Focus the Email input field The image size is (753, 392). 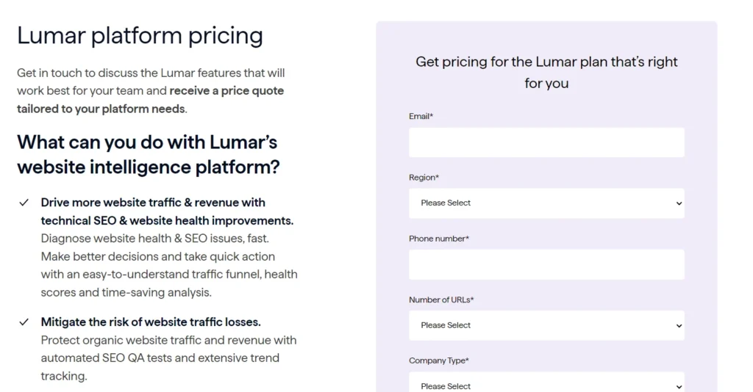[x=546, y=142]
